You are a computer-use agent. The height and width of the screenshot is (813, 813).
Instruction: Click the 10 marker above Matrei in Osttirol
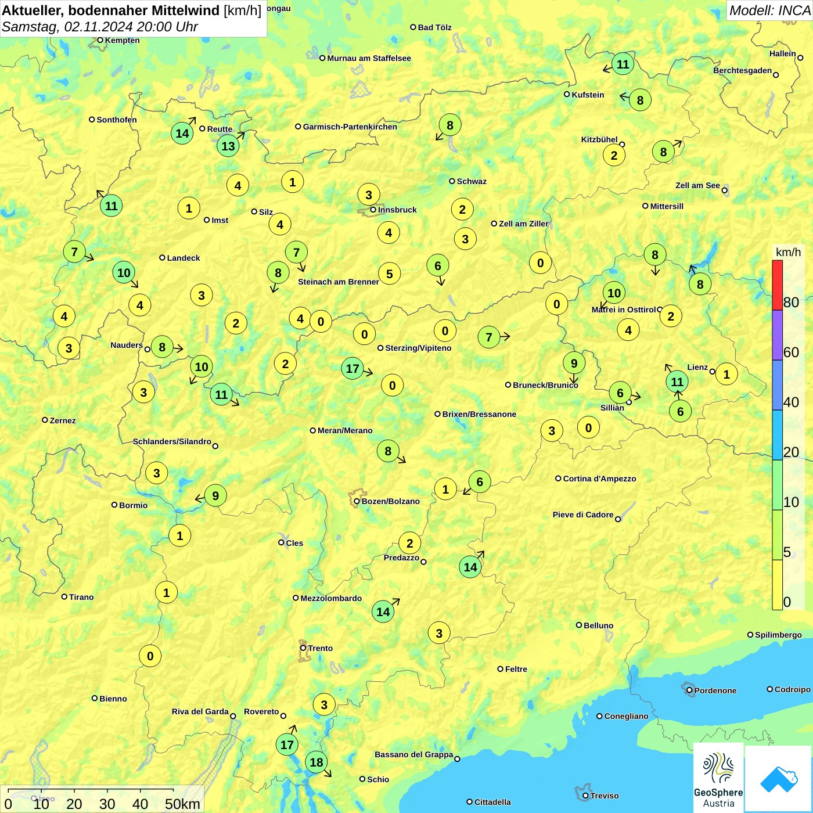pos(614,293)
